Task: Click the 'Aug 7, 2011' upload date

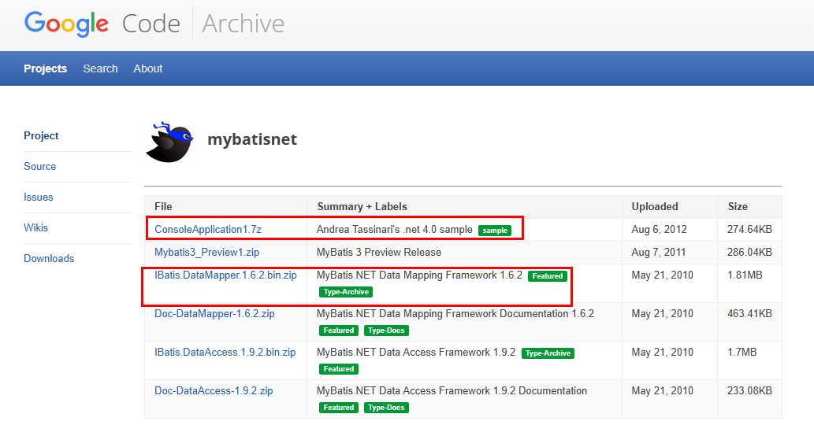Action: [x=658, y=252]
